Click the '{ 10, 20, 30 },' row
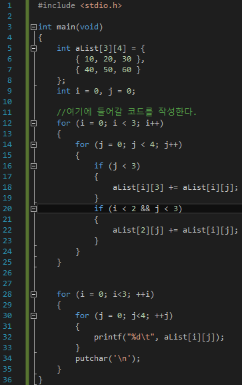Screen dimensions: 242x385 tap(110, 59)
